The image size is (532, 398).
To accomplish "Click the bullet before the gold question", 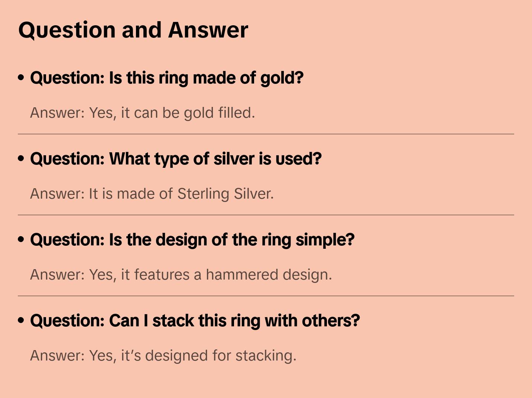I will coord(21,78).
